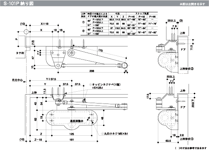Screen dimensions: 209x152
Task: Click the 速度調整弁 speed valve label
Action: point(76,121)
